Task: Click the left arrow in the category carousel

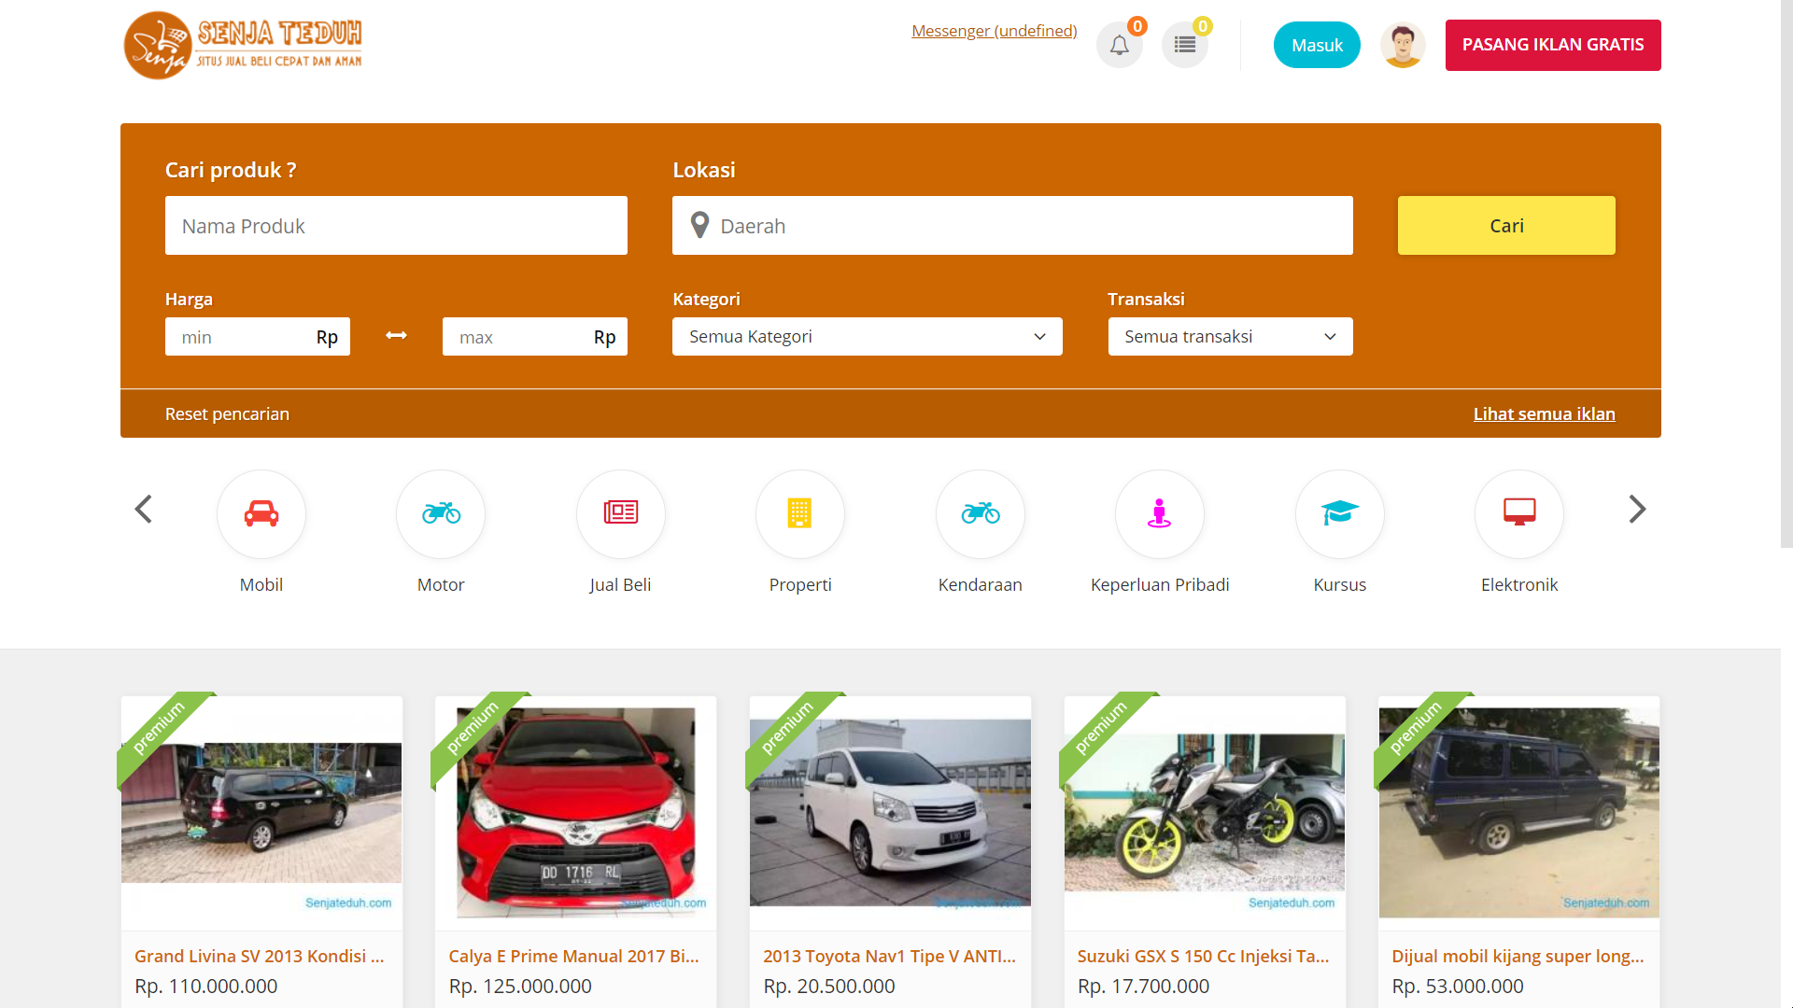Action: [143, 510]
